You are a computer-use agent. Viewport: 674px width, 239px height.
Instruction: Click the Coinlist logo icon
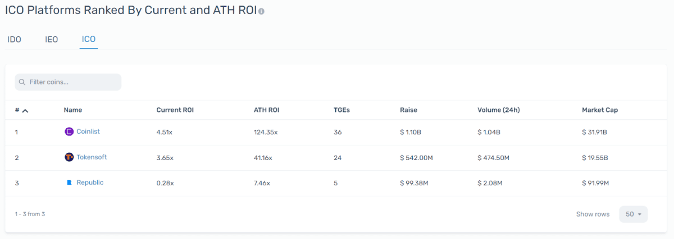tap(69, 132)
